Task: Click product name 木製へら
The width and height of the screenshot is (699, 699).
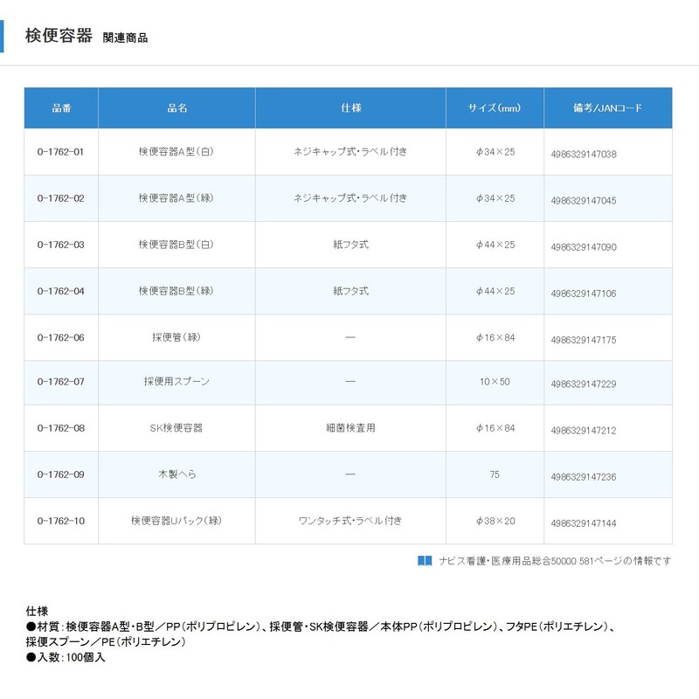Action: 176,474
